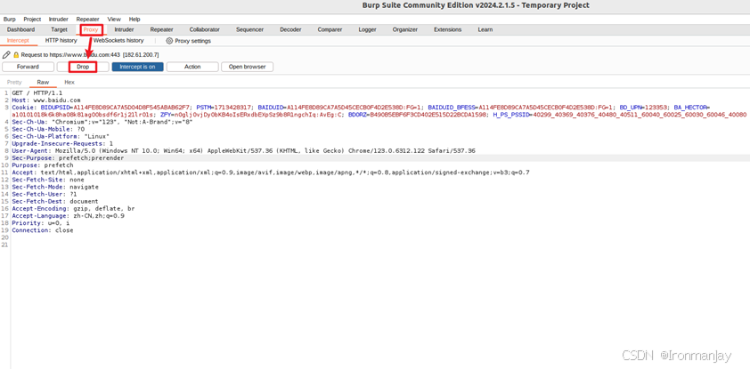Switch message view to Hex
The width and height of the screenshot is (750, 369).
[69, 82]
